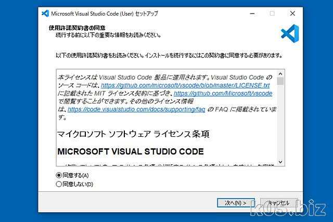Open the code.visualstudio.com supporting FAQ link
Screen dimensions: 333x222
click(x=136, y=109)
